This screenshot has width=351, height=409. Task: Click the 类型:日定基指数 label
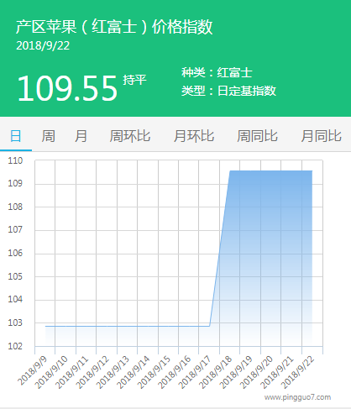point(228,91)
